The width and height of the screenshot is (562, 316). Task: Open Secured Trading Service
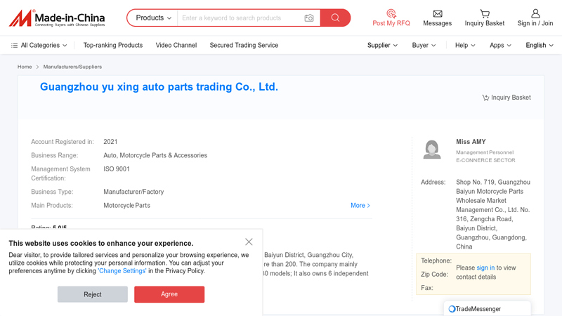(x=244, y=46)
